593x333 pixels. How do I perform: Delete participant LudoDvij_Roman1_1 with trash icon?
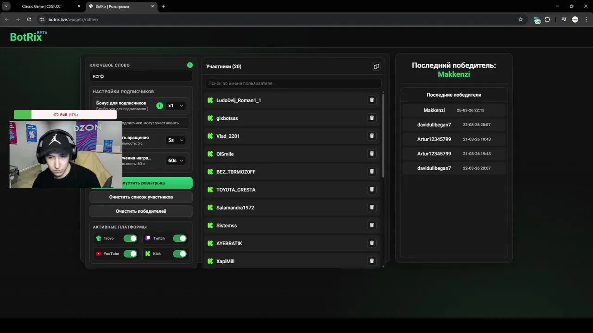[x=372, y=100]
